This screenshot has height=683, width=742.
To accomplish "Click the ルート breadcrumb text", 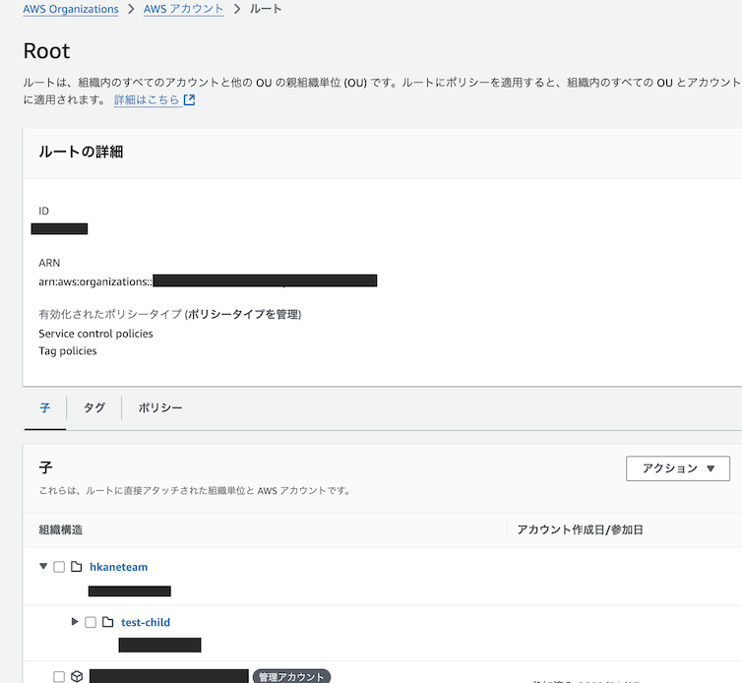I will [x=266, y=9].
